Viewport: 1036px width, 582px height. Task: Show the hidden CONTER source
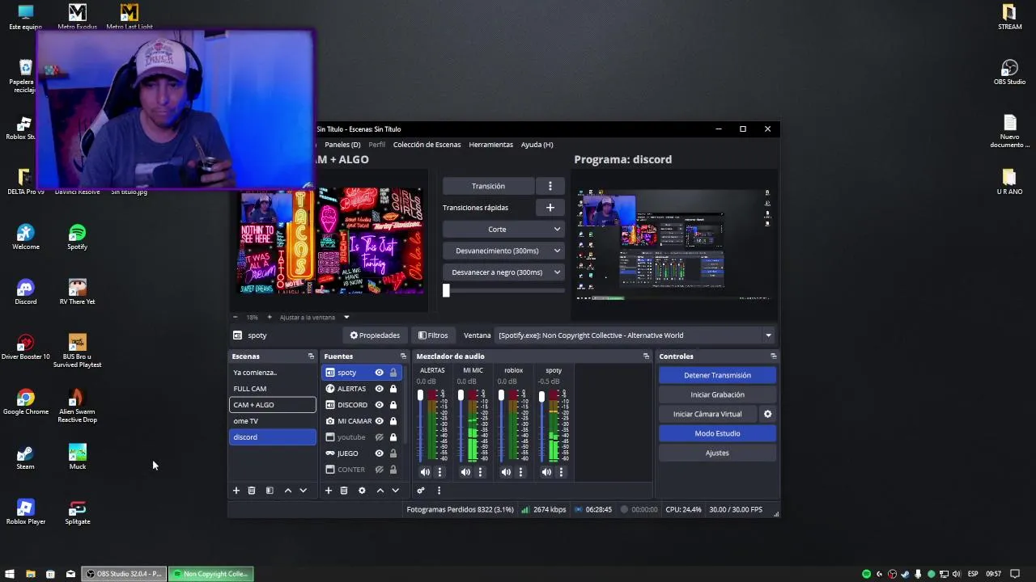click(x=379, y=470)
